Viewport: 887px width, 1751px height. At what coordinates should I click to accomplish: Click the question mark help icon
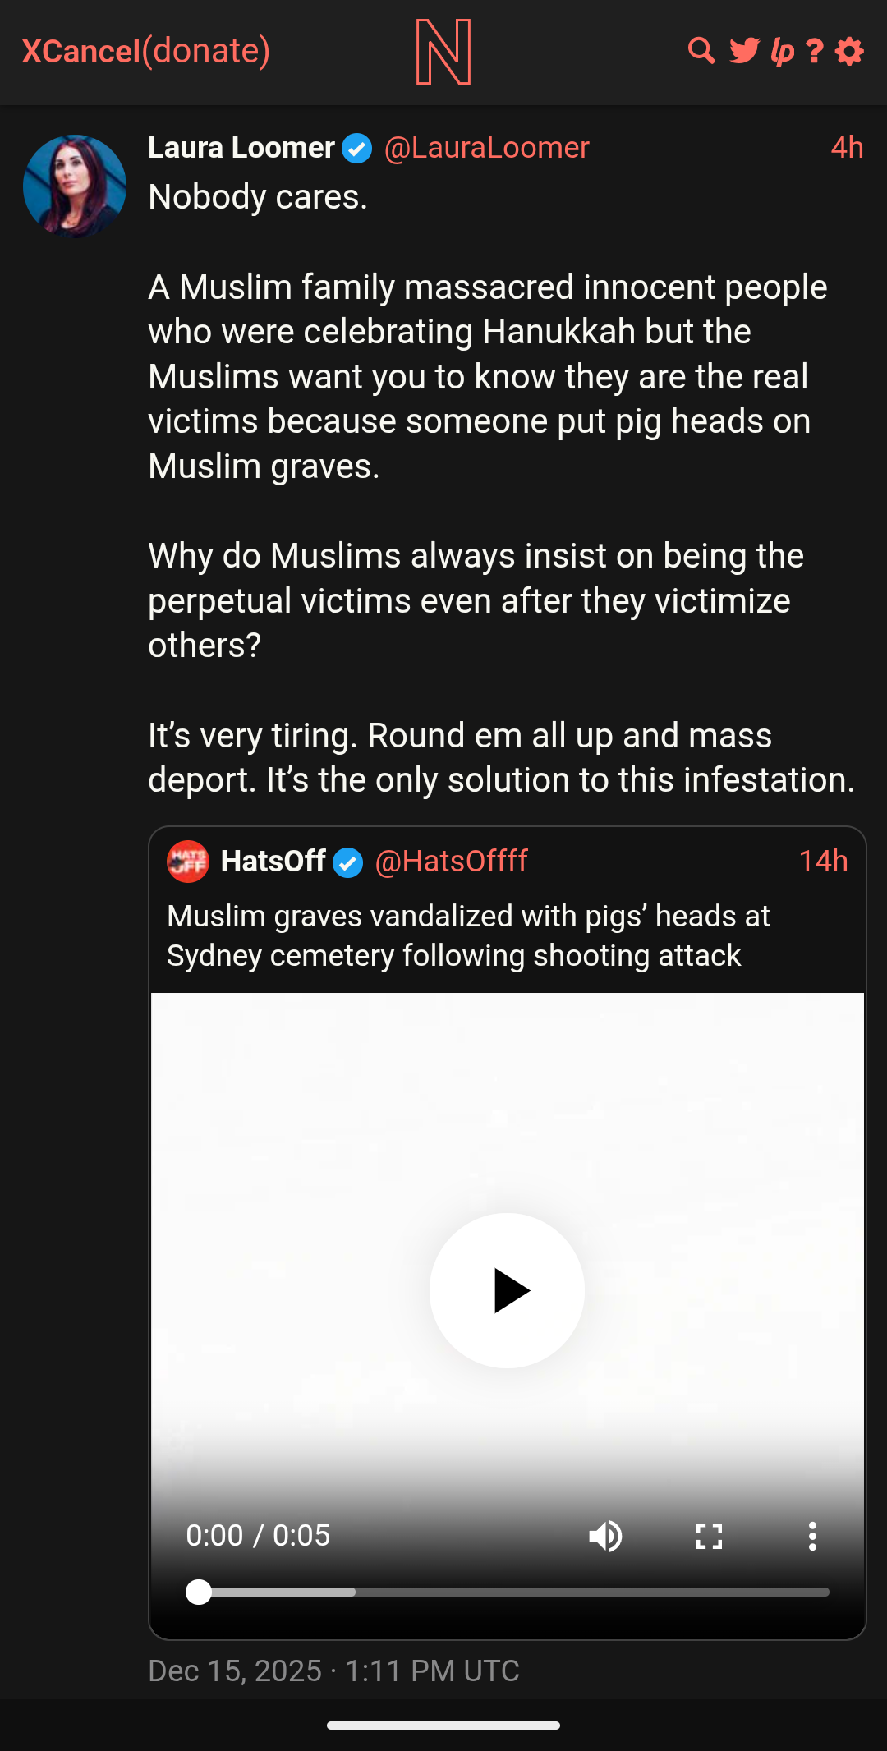pyautogui.click(x=815, y=52)
